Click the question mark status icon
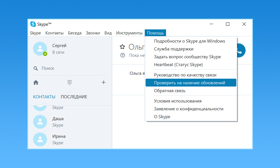280x168 pixels. 123,55
